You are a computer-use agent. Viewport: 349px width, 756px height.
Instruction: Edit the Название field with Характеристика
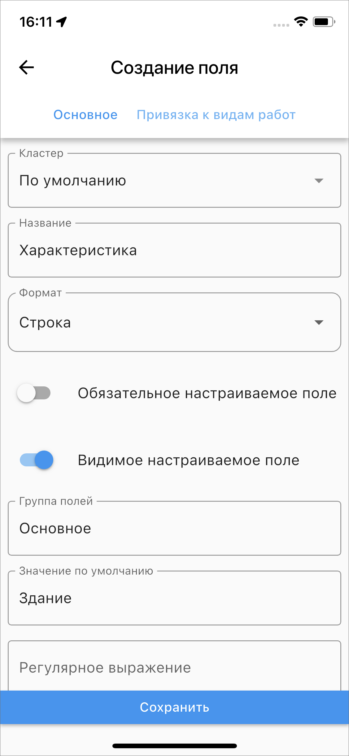pos(174,250)
